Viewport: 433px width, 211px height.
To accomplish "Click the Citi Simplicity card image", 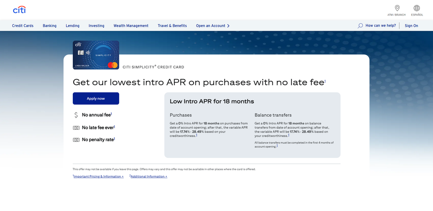I will (96, 55).
